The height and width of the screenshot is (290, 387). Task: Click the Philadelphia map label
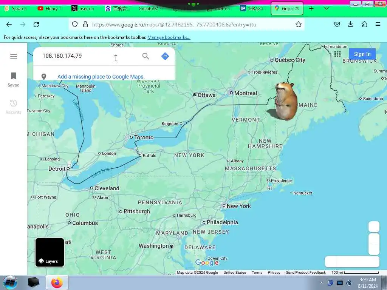(222, 222)
